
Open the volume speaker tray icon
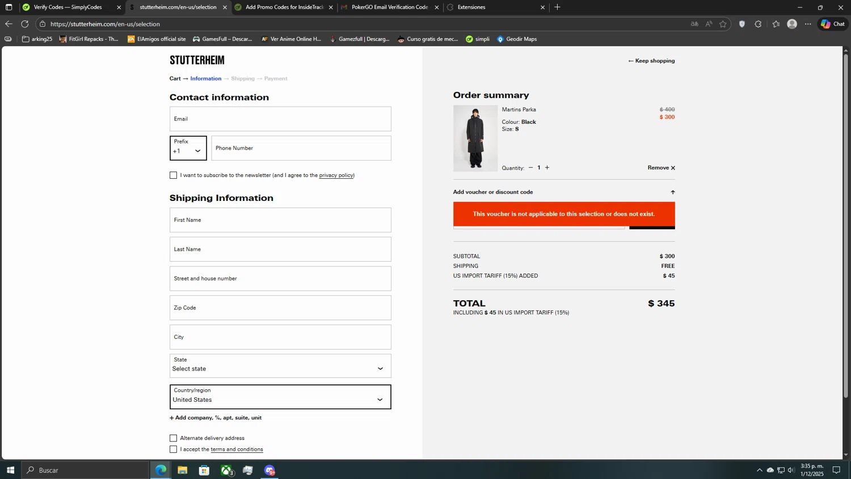tap(791, 470)
